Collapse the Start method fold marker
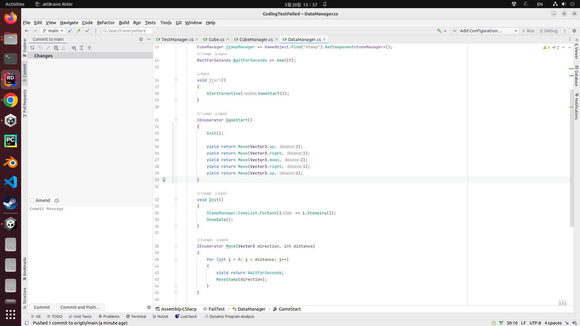The height and width of the screenshot is (326, 580). [176, 80]
